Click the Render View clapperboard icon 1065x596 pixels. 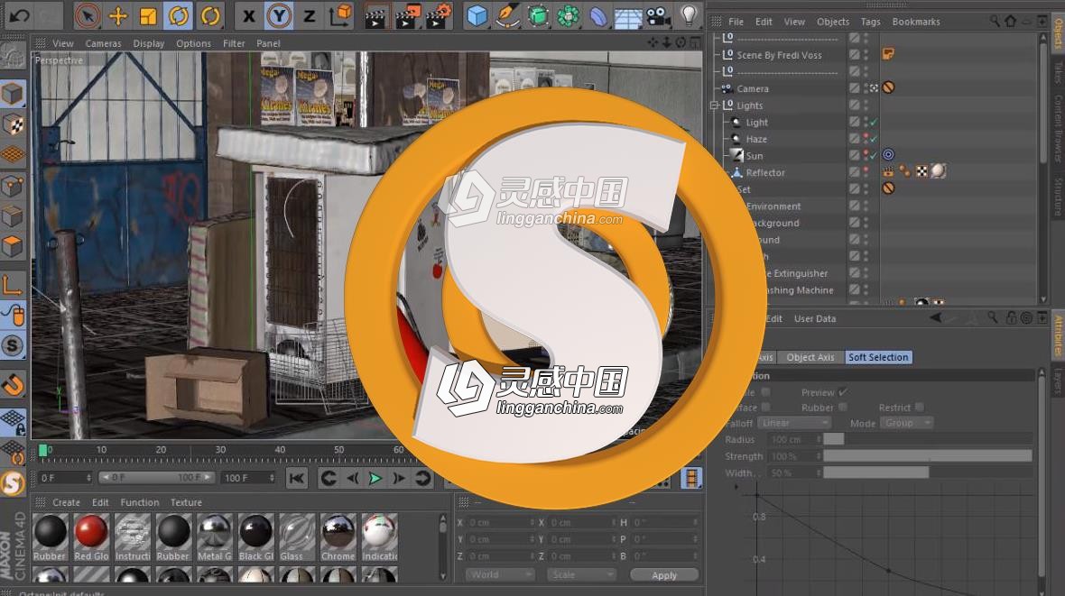pos(375,16)
